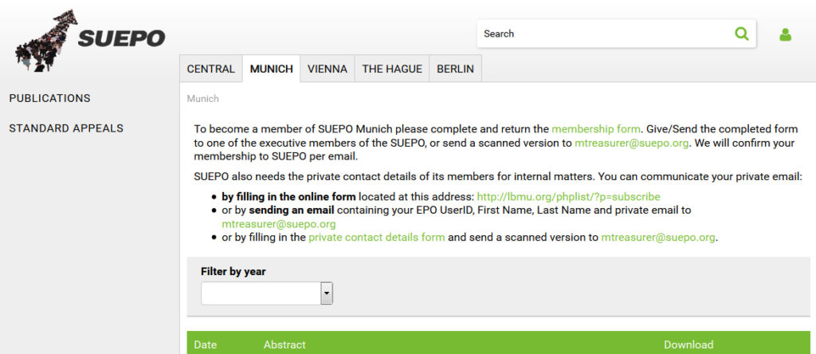Switch to the BERLIN tab
The image size is (816, 354).
click(455, 69)
